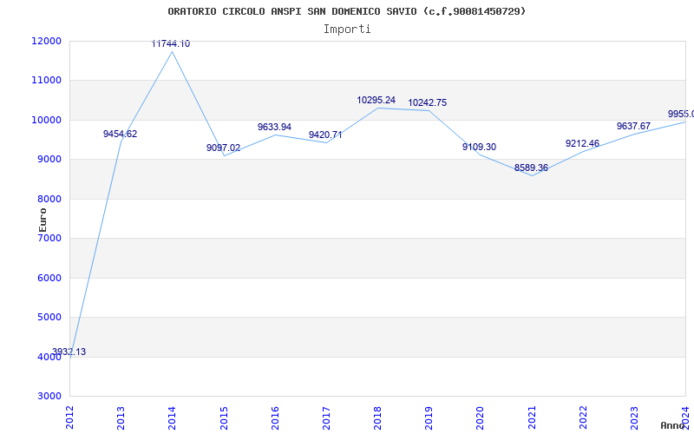Select the 9097.02 data label
Screen dimensions: 694x434
coord(224,148)
